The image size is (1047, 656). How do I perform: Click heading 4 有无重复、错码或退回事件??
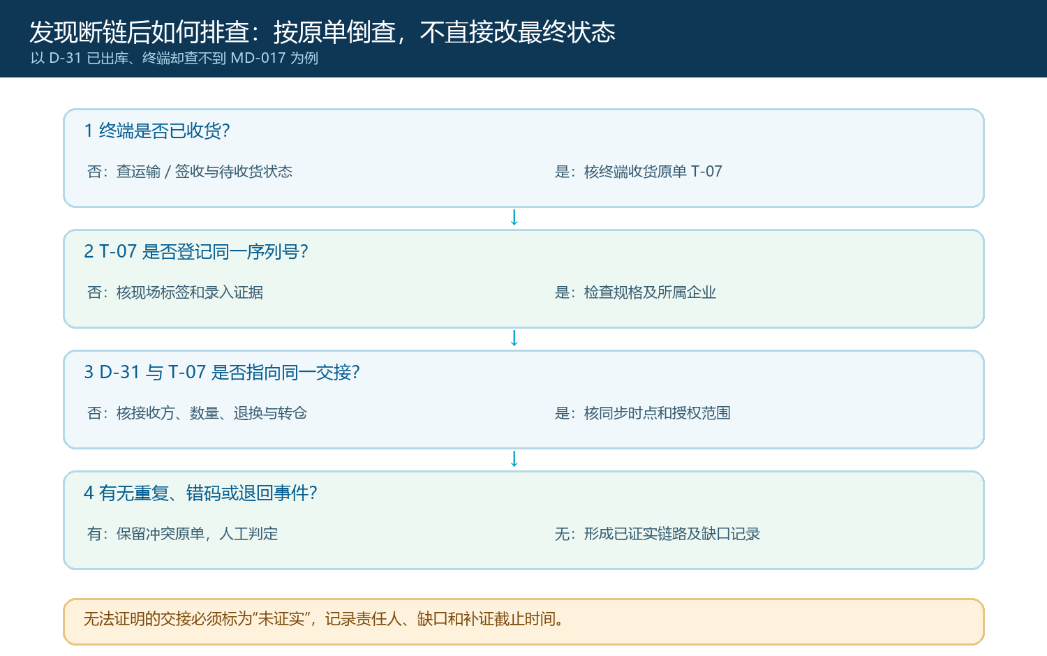point(201,493)
